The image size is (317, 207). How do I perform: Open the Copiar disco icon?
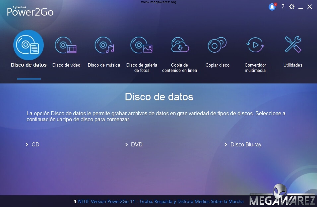(x=217, y=45)
